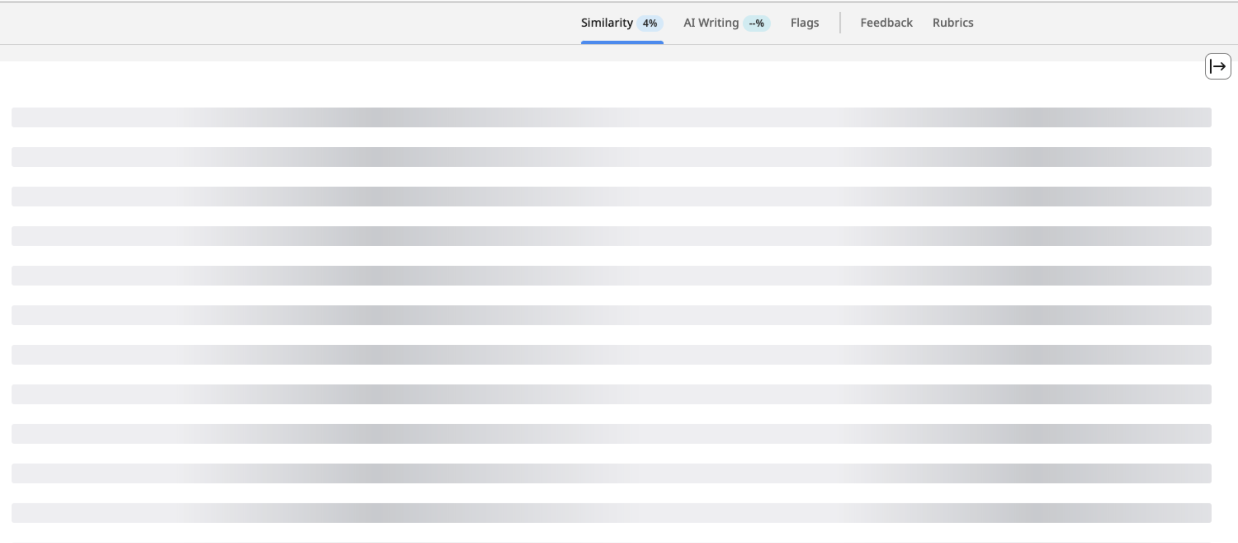The image size is (1238, 543).
Task: Click the topmost loading placeholder bar
Action: pyautogui.click(x=611, y=117)
